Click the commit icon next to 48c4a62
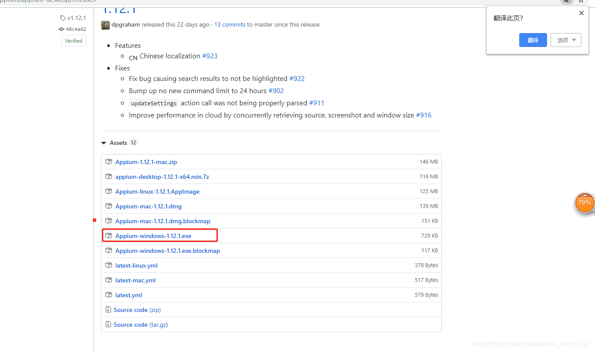 [61, 29]
